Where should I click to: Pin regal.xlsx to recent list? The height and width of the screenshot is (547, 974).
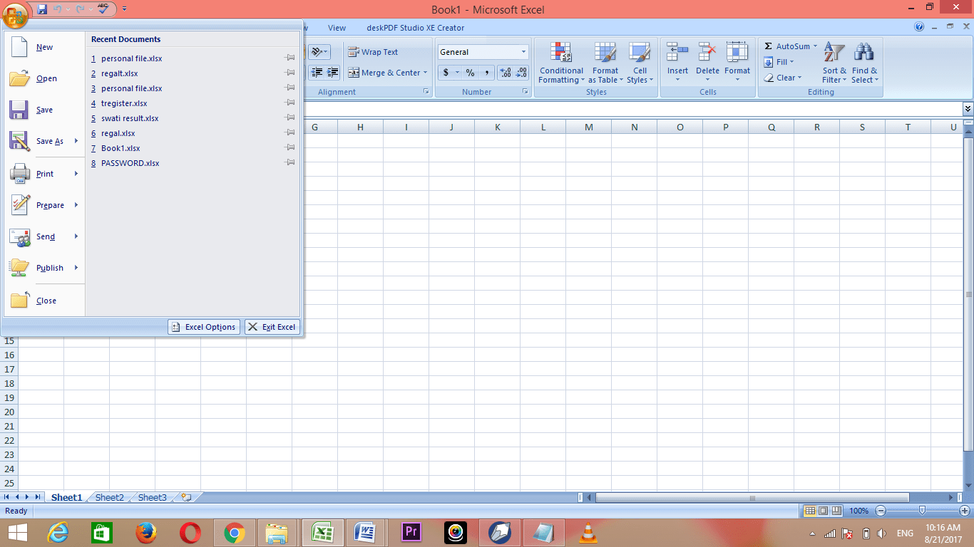click(x=289, y=133)
